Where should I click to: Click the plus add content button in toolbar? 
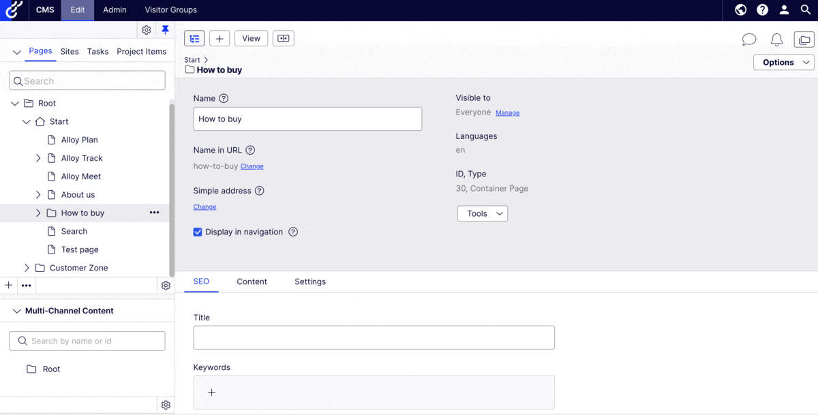click(219, 39)
